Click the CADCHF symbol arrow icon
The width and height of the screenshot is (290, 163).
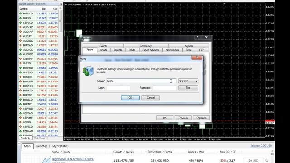click(x=20, y=59)
